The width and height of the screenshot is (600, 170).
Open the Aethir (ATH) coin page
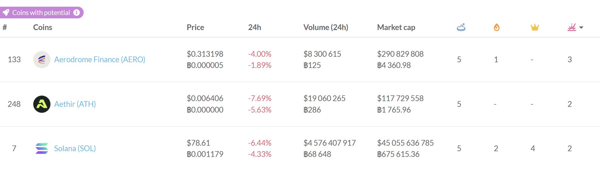pyautogui.click(x=75, y=104)
